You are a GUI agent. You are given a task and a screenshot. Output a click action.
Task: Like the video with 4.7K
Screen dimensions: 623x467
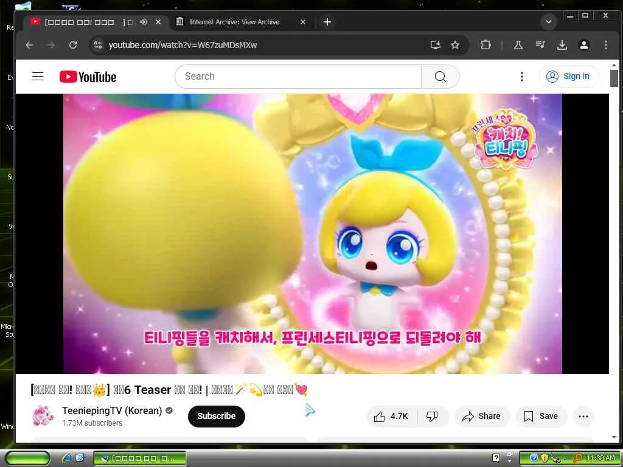(x=391, y=416)
